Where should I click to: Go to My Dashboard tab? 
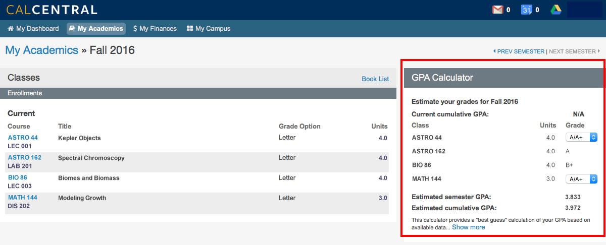33,29
